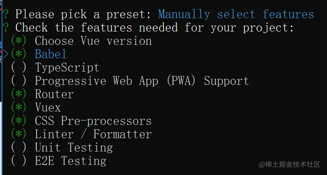Viewport: 327px width, 175px height.
Task: Enable the Unit Testing checkbox
Action: [x=19, y=148]
